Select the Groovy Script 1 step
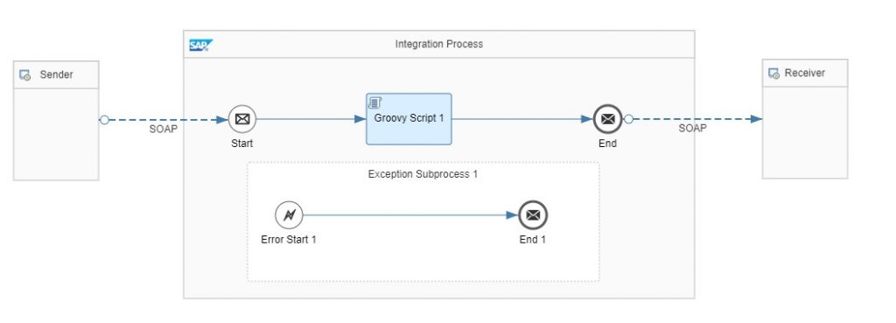The image size is (896, 323). pyautogui.click(x=409, y=119)
